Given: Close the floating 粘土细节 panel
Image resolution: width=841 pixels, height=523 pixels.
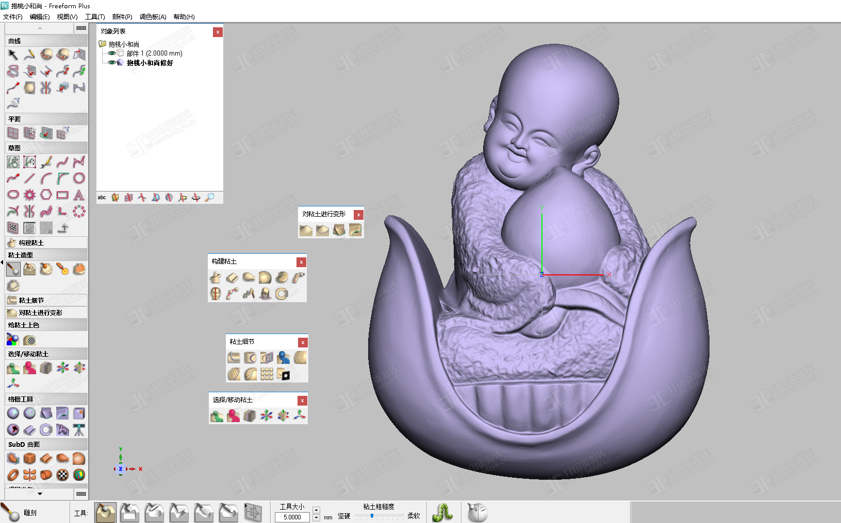Looking at the screenshot, I should 303,342.
